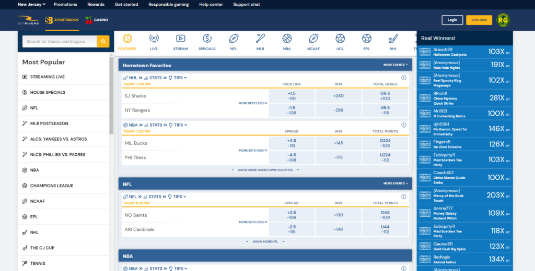Open More Bets (146) for Bucks game
The height and width of the screenshot is (271, 535).
253,151
